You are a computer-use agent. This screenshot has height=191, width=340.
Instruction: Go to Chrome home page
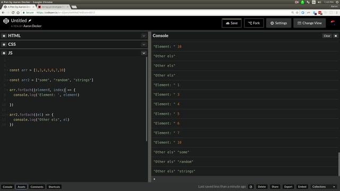pyautogui.click(x=18, y=13)
